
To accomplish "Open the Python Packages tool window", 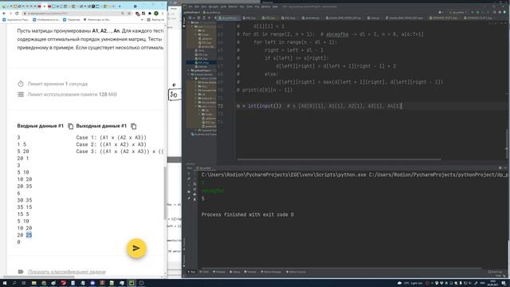I will [271, 272].
